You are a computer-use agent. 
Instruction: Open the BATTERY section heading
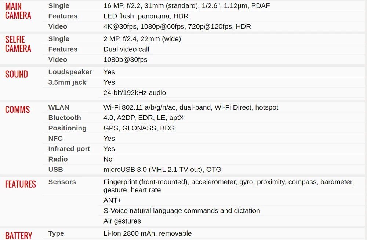click(18, 235)
